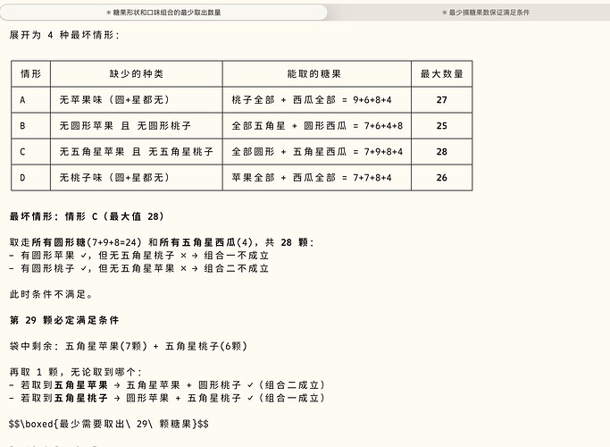Click the formula 全部圆形 + 五角星西瓜 = 7+9+8+4
Image resolution: width=610 pixels, height=447 pixels.
(x=317, y=152)
